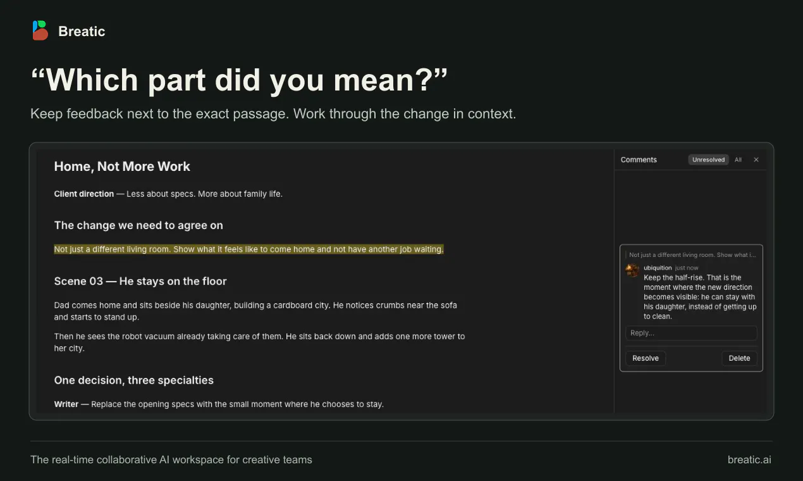Click ubiquition's avatar in the comment
The image size is (803, 481).
(632, 270)
